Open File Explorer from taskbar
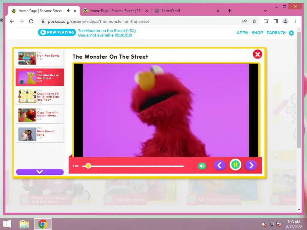 [x=24, y=224]
